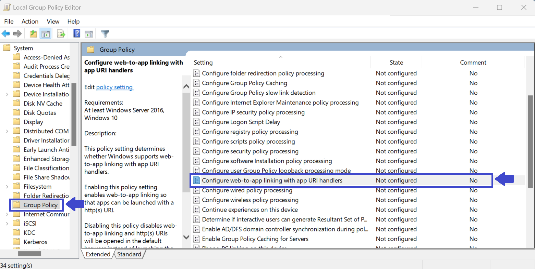Image resolution: width=535 pixels, height=269 pixels.
Task: Open the Action menu
Action: (x=30, y=22)
